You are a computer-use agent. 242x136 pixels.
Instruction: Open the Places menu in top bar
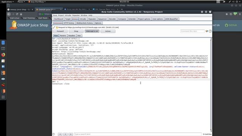(x=21, y=2)
